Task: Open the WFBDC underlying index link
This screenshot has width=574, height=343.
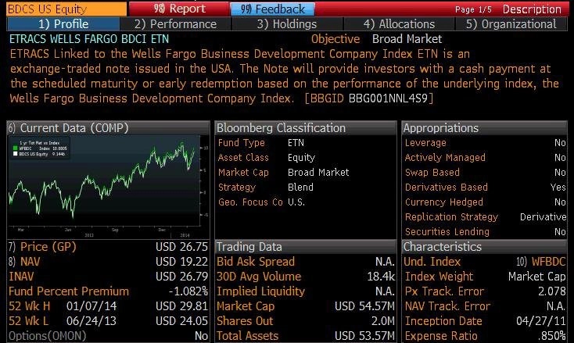Action: coord(541,262)
